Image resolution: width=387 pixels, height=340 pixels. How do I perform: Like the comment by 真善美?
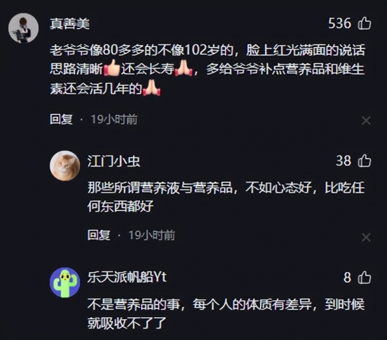pos(364,23)
